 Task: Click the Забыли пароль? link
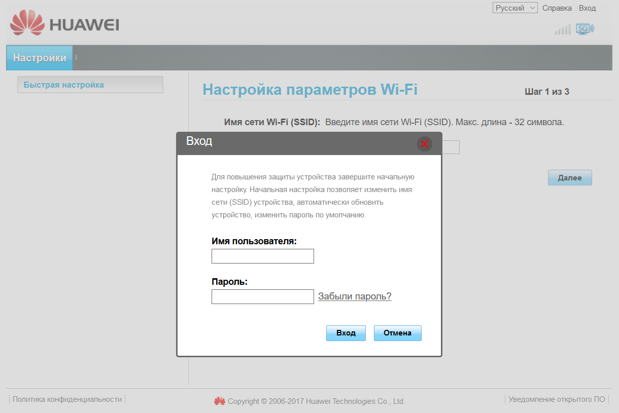pyautogui.click(x=355, y=296)
